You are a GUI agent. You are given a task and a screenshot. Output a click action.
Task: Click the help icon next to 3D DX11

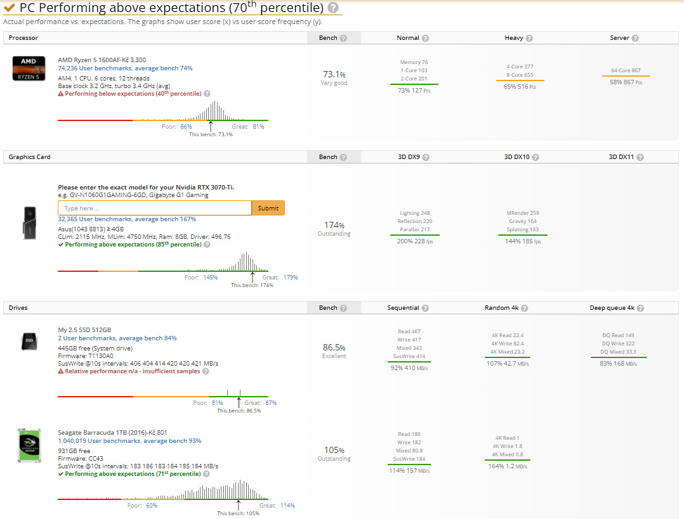[640, 157]
